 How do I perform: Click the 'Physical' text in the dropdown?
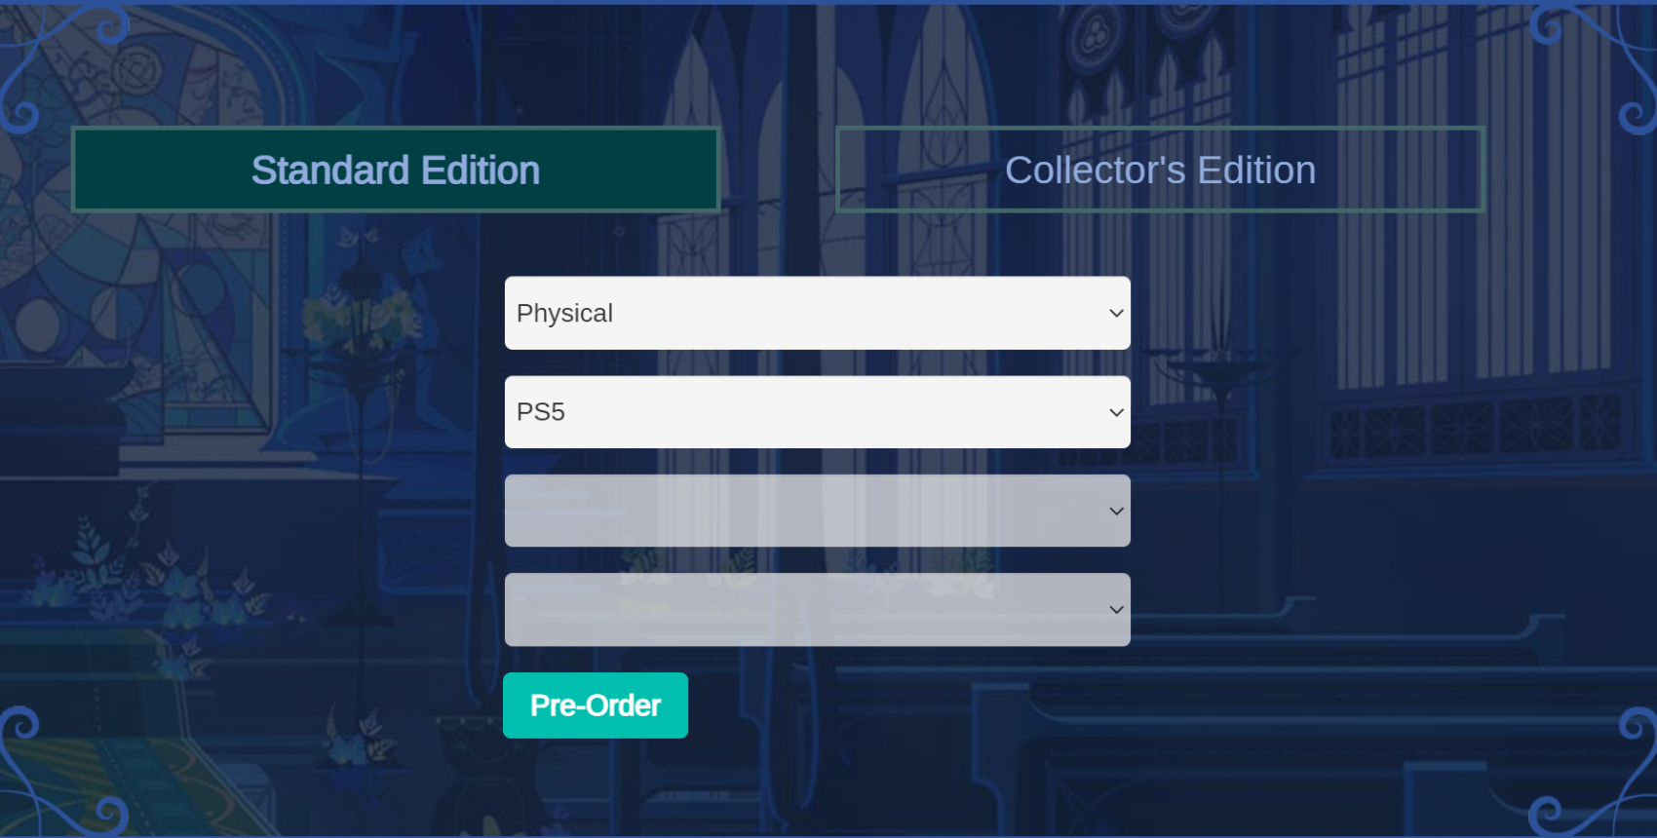pos(564,314)
